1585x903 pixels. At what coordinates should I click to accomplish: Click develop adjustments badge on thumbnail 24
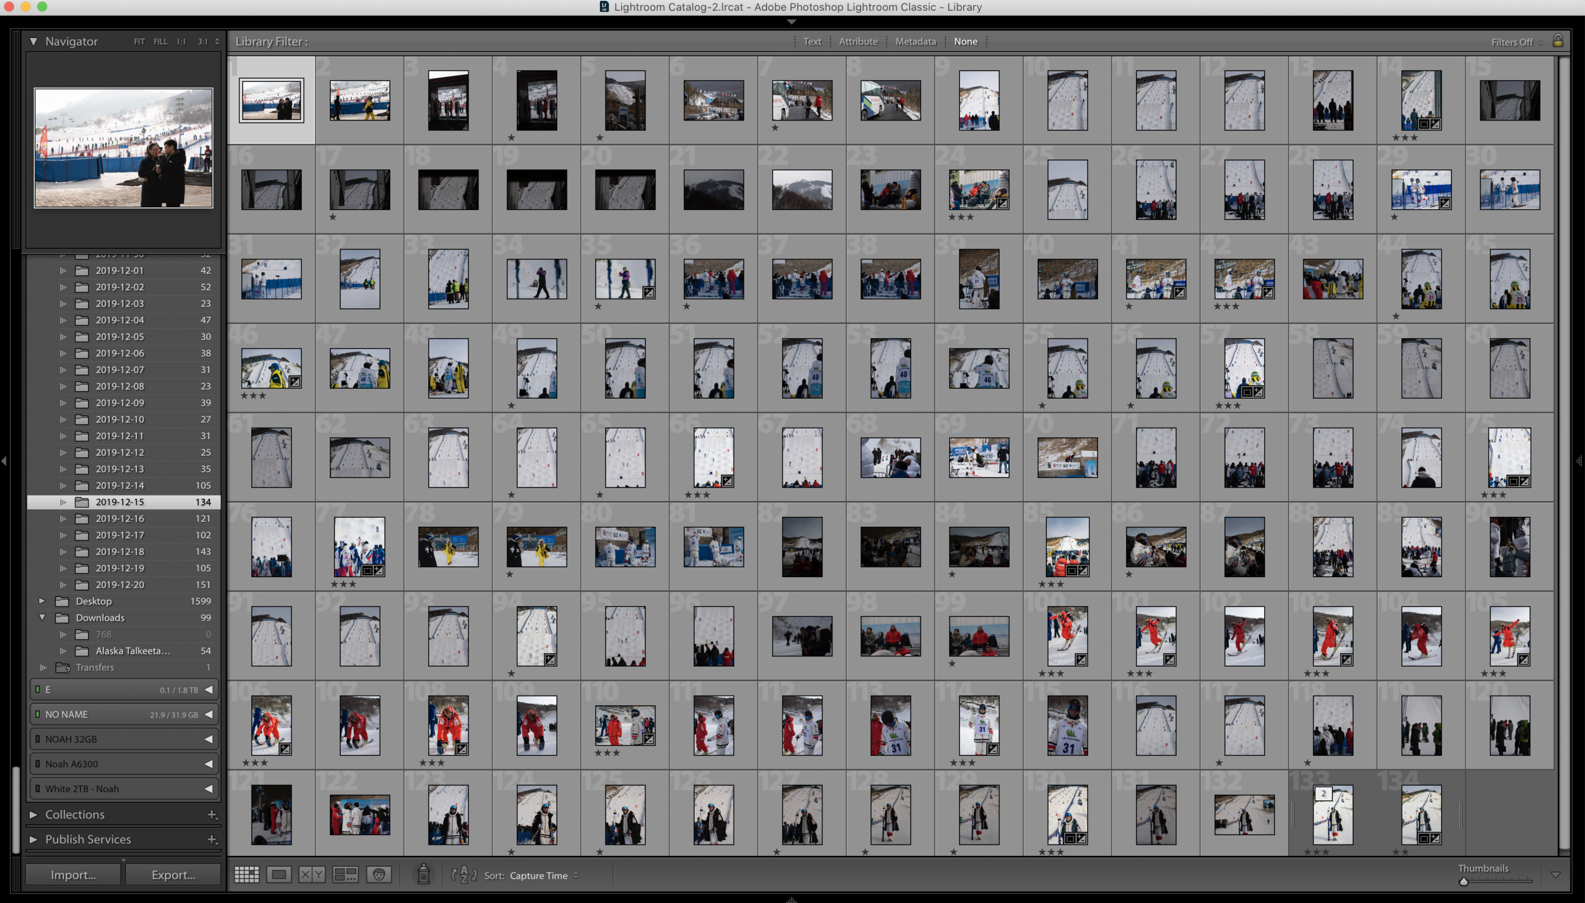[1002, 204]
